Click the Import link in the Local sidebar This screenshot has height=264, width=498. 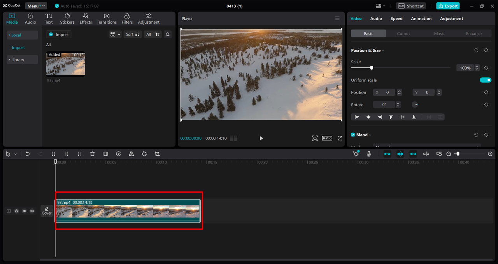pyautogui.click(x=18, y=47)
